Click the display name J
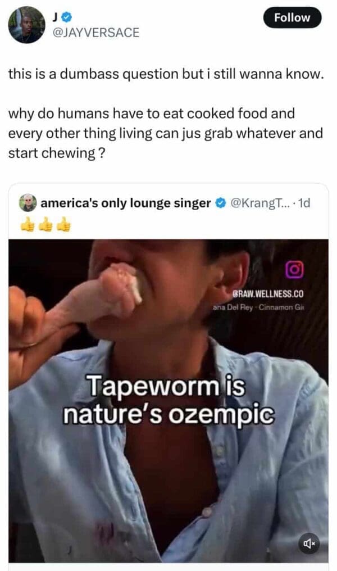Viewport: 337px width, 571px height. click(x=55, y=16)
